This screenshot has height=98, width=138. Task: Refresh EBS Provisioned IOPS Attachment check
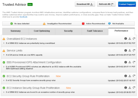[x=134, y=62]
